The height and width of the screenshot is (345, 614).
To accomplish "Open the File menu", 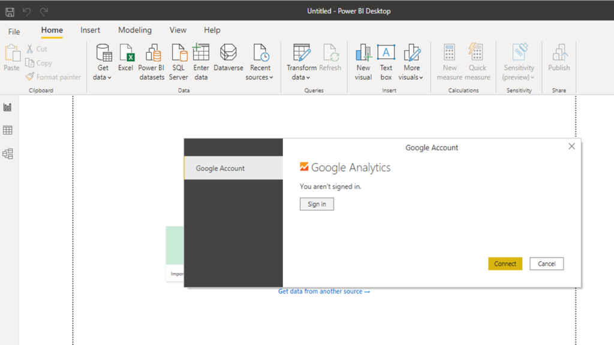I will 14,31.
